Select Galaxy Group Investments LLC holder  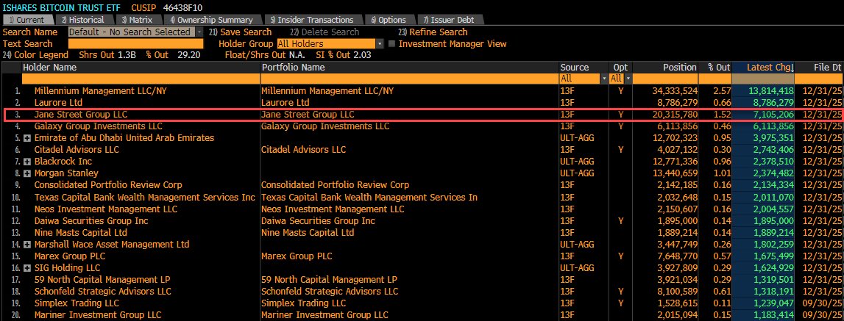click(x=98, y=126)
